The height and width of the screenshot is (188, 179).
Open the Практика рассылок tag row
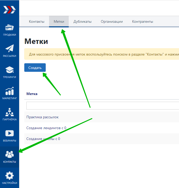42,117
